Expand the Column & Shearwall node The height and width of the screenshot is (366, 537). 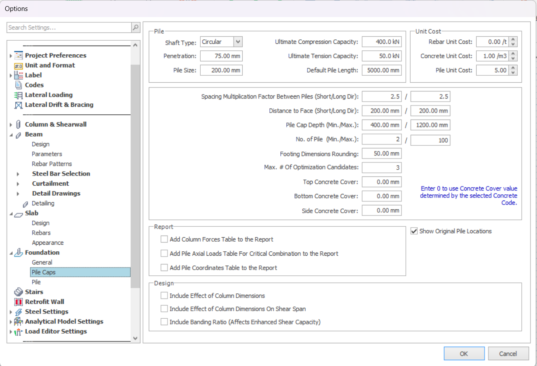tap(11, 125)
